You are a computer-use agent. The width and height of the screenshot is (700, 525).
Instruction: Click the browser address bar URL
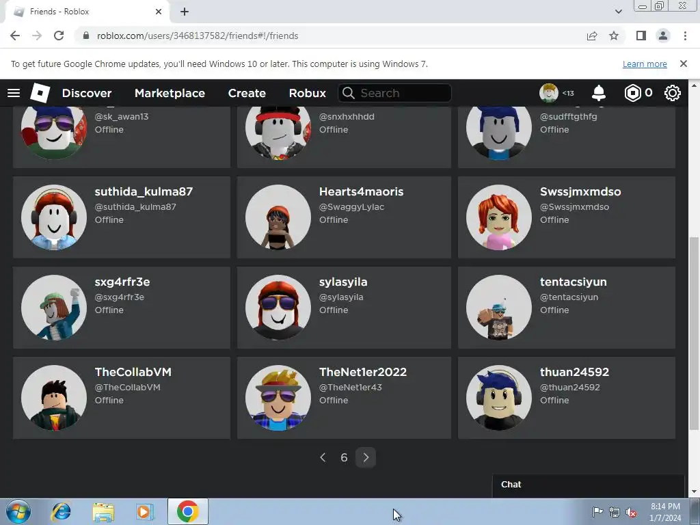coord(198,36)
